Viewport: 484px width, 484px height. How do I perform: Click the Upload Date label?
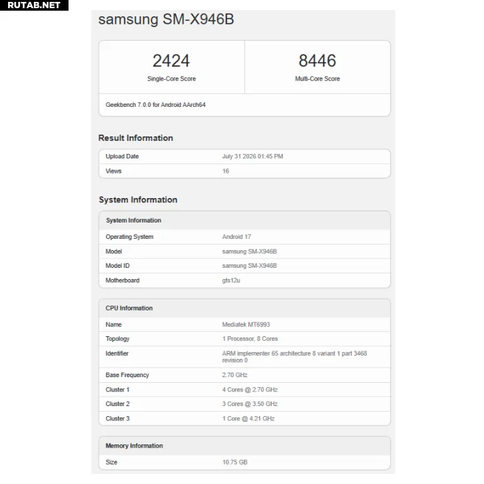[122, 156]
